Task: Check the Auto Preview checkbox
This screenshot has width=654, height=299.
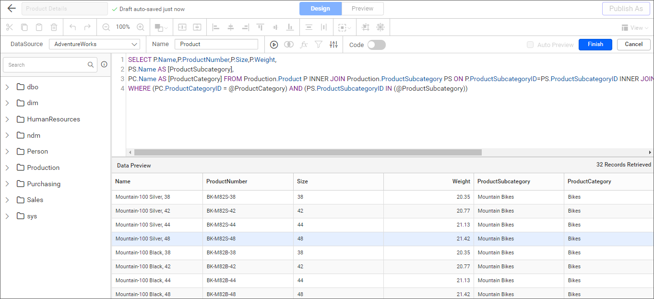Action: tap(530, 45)
